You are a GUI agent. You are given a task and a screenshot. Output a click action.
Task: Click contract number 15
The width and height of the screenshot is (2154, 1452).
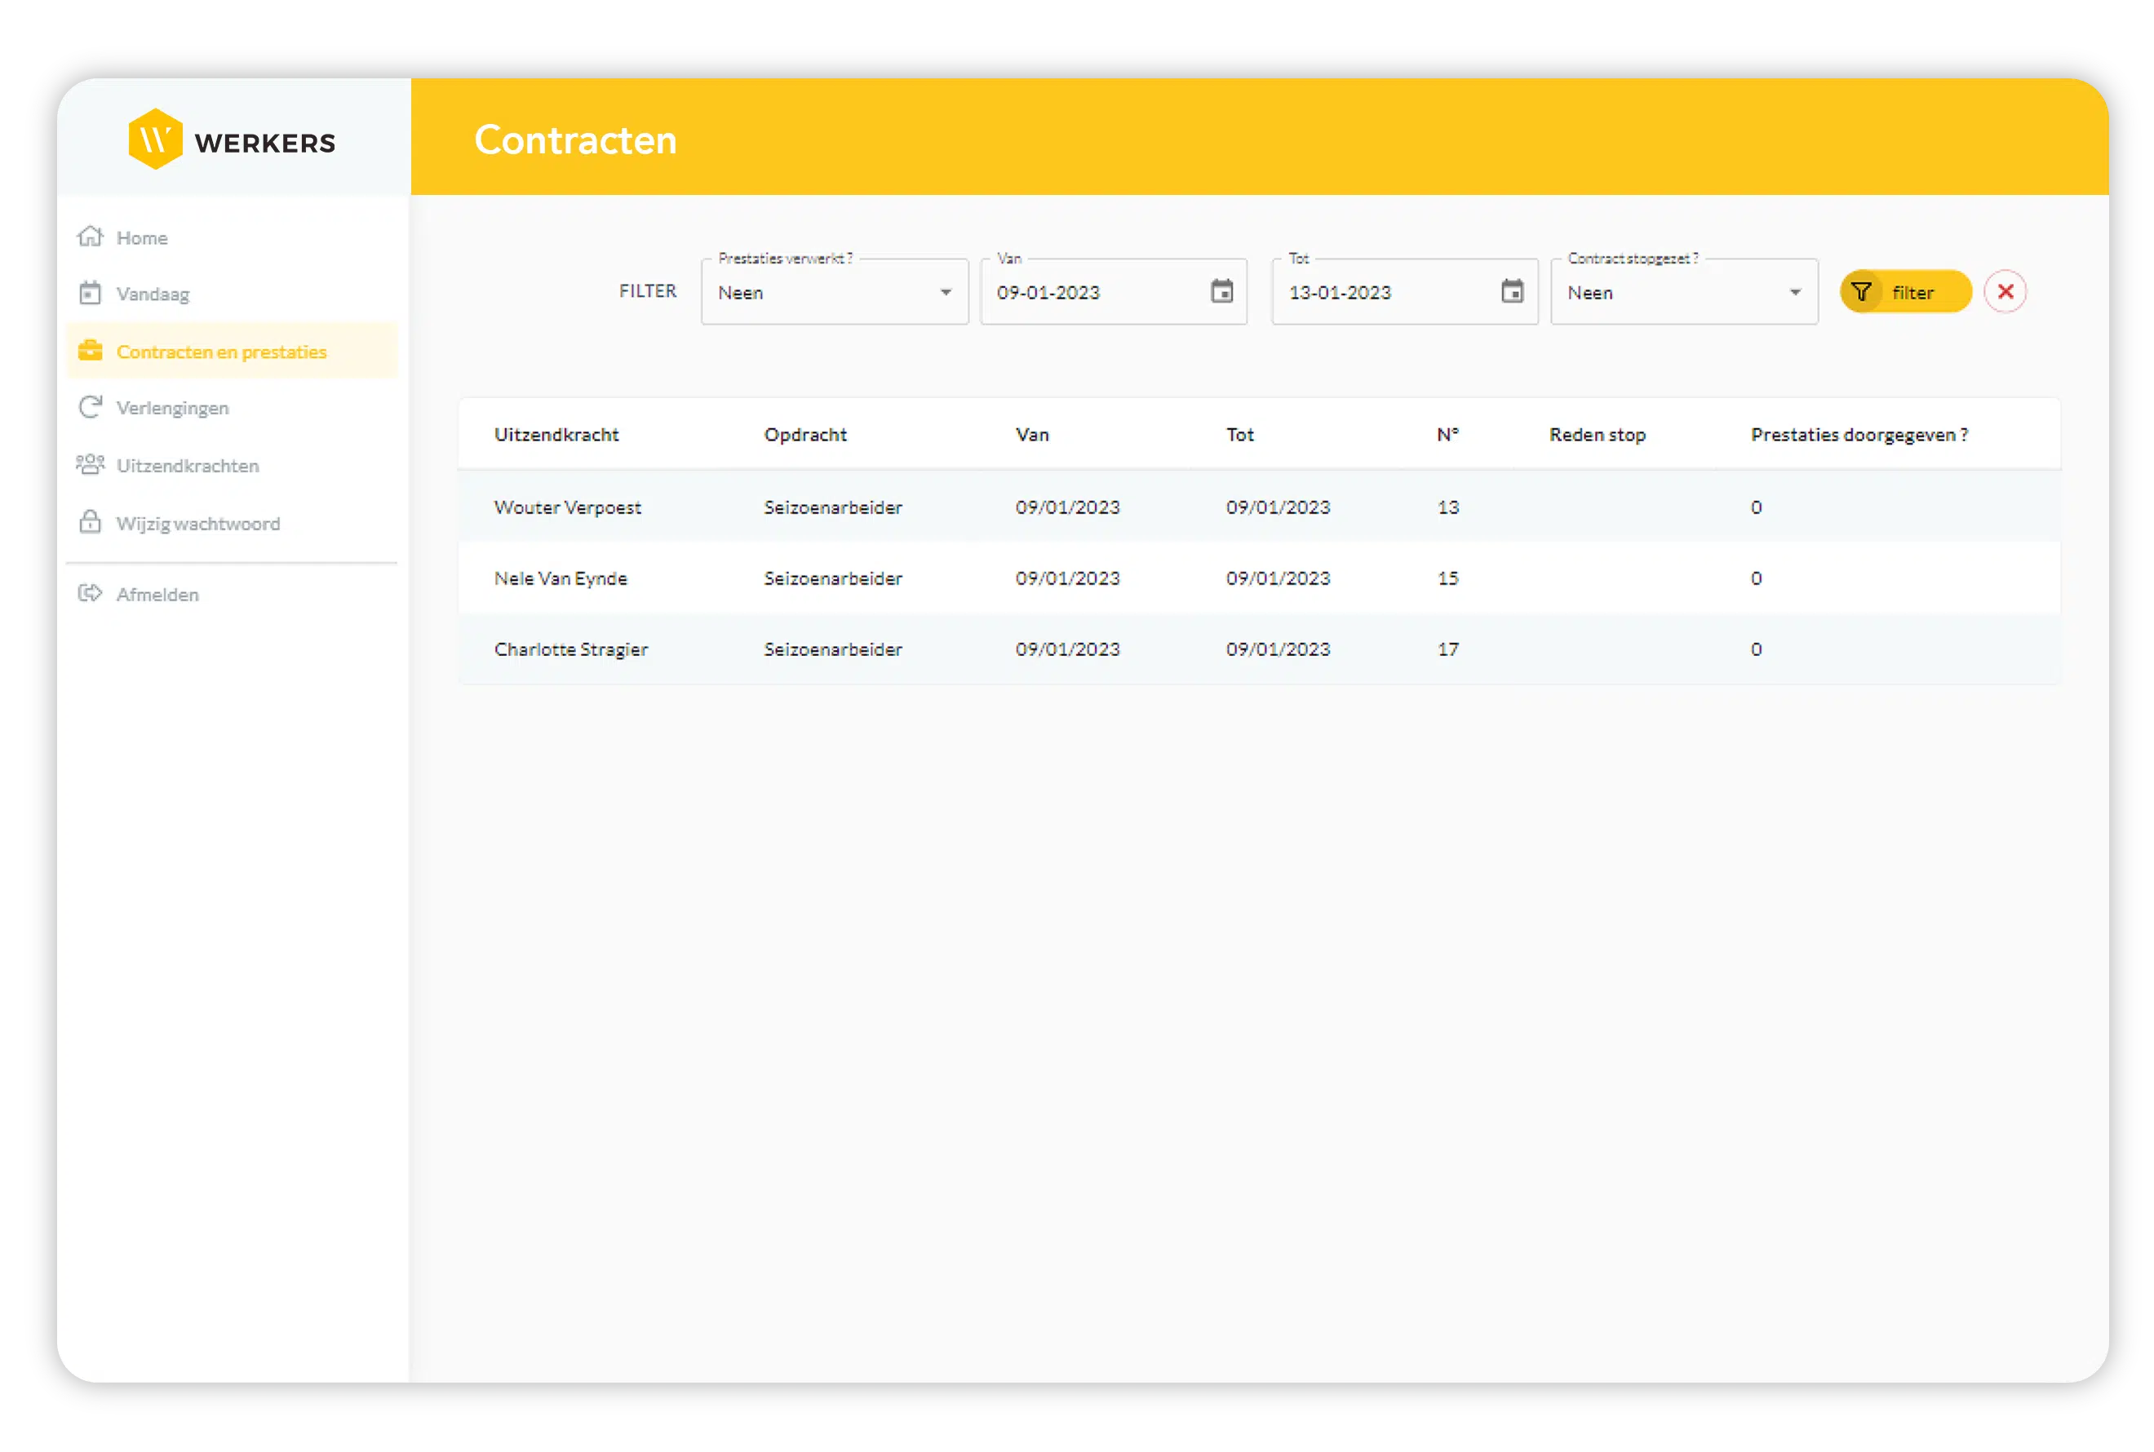click(1447, 578)
